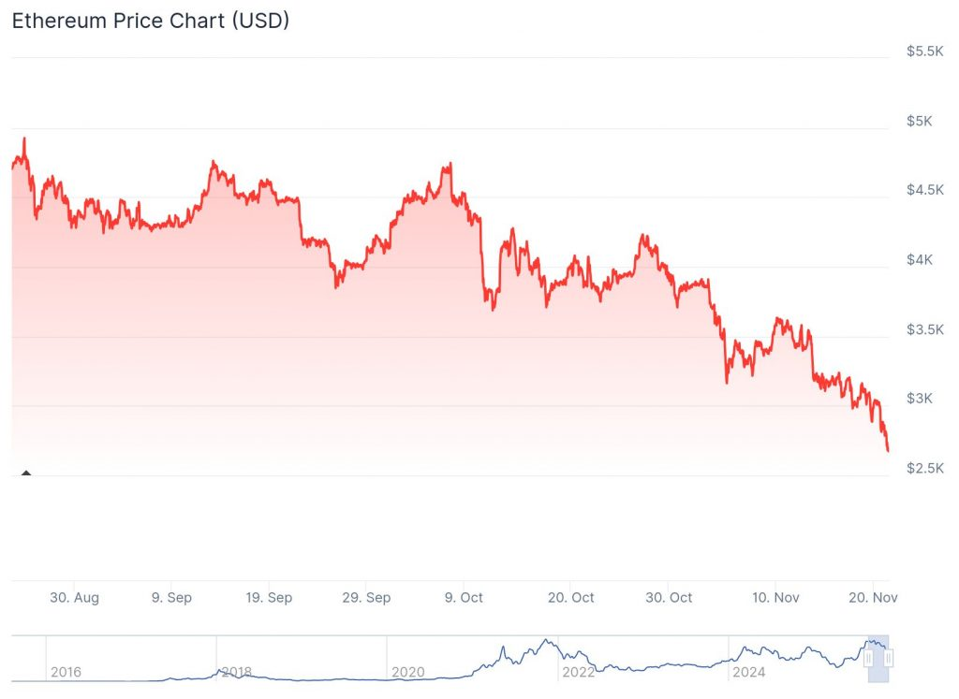The width and height of the screenshot is (959, 699).
Task: Click the 2016 label in navigator
Action: 66,672
